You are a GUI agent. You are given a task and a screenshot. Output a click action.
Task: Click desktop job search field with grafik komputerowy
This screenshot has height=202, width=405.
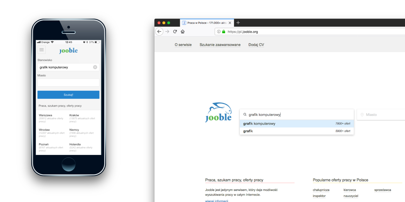pos(296,114)
